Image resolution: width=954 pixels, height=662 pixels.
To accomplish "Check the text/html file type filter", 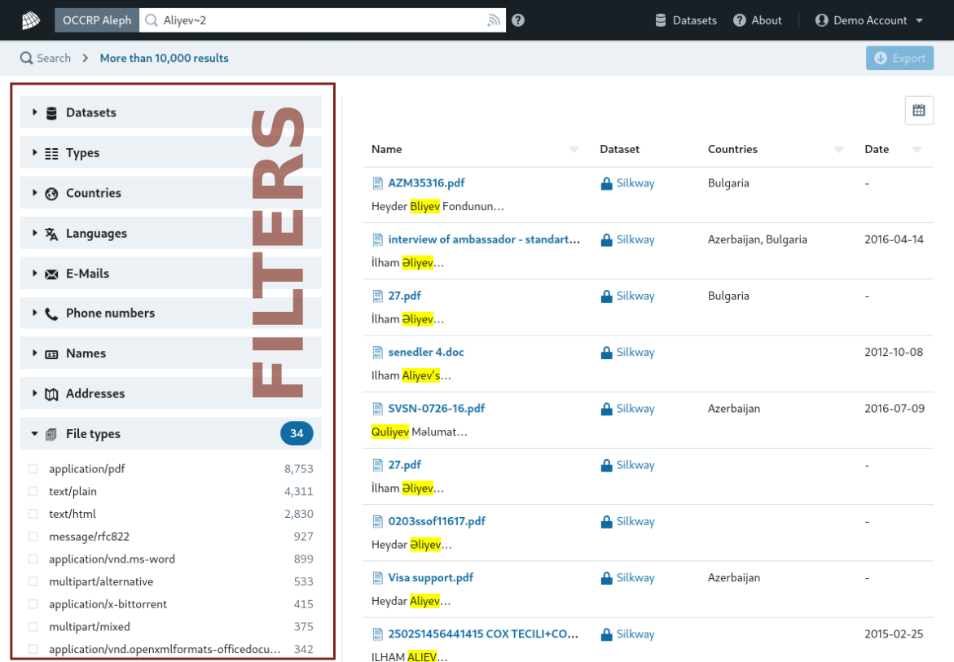I will tap(33, 514).
